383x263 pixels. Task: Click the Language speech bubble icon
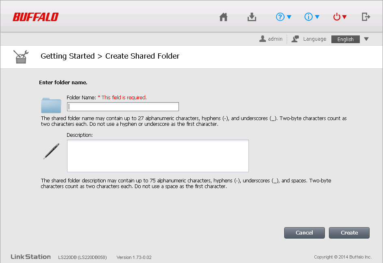click(x=295, y=39)
